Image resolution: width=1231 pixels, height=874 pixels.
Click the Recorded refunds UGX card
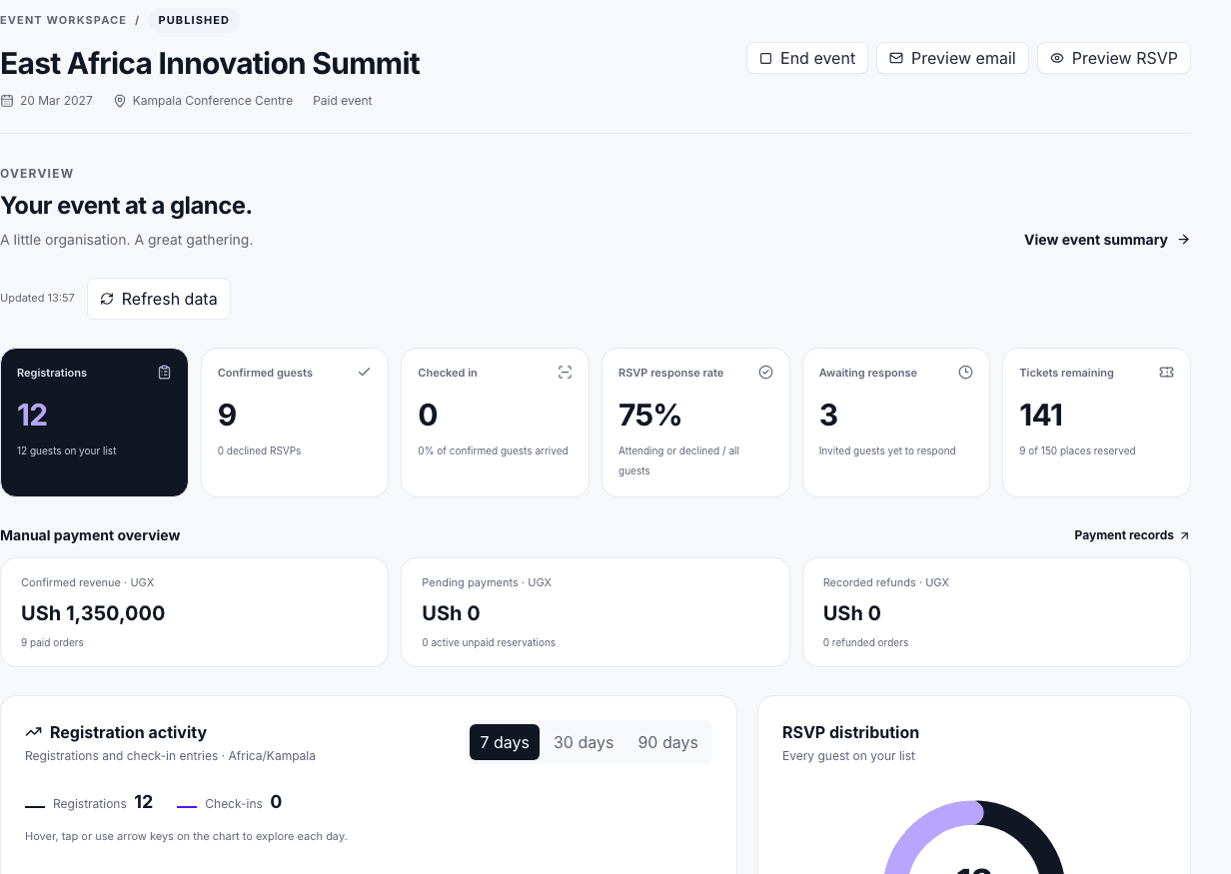(996, 612)
